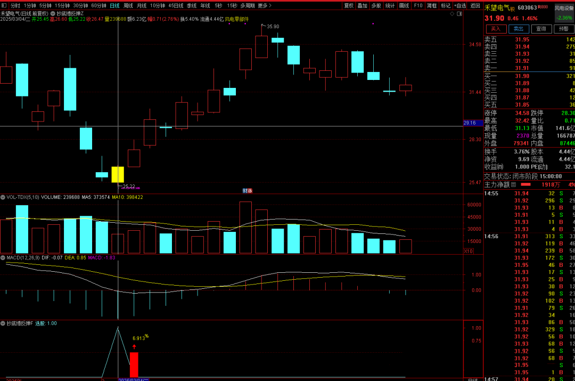Image resolution: width=575 pixels, height=381 pixels.
Task: Toggle 叠加 overlay comparison
Action: pos(363,5)
